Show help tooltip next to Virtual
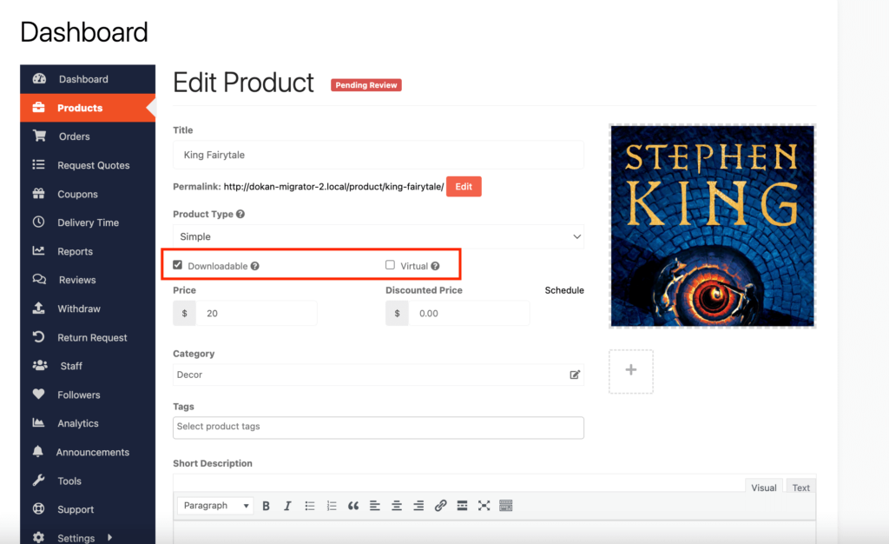The width and height of the screenshot is (889, 544). (435, 266)
